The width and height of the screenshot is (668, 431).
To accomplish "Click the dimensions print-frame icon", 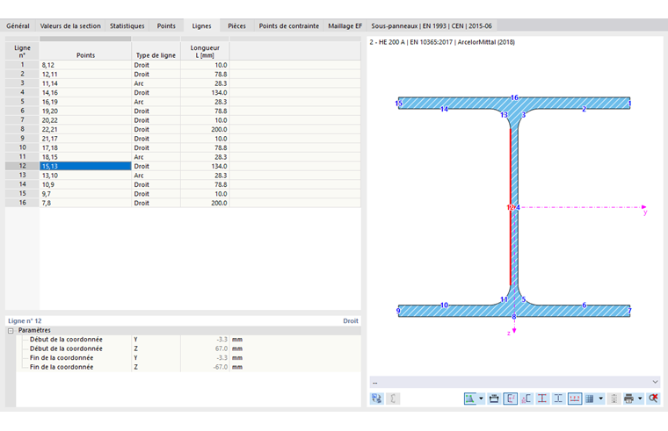I will pos(494,399).
